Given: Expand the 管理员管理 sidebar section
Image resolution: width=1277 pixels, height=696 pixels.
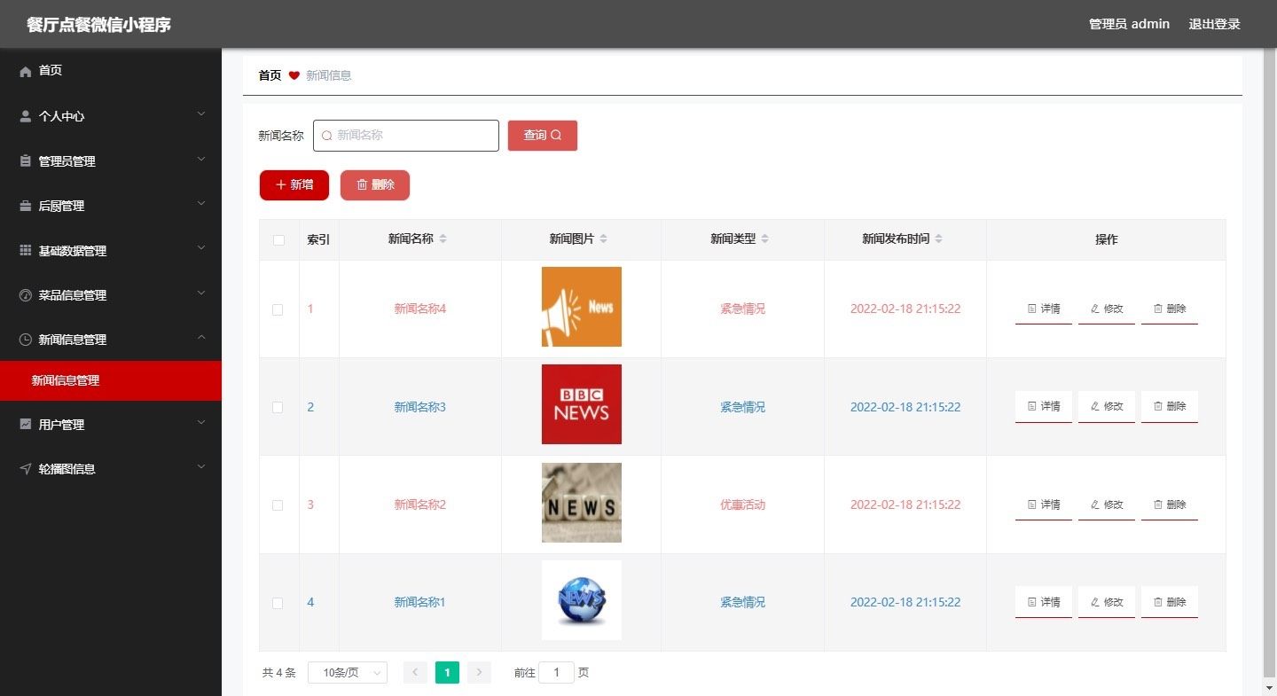Looking at the screenshot, I should tap(111, 161).
